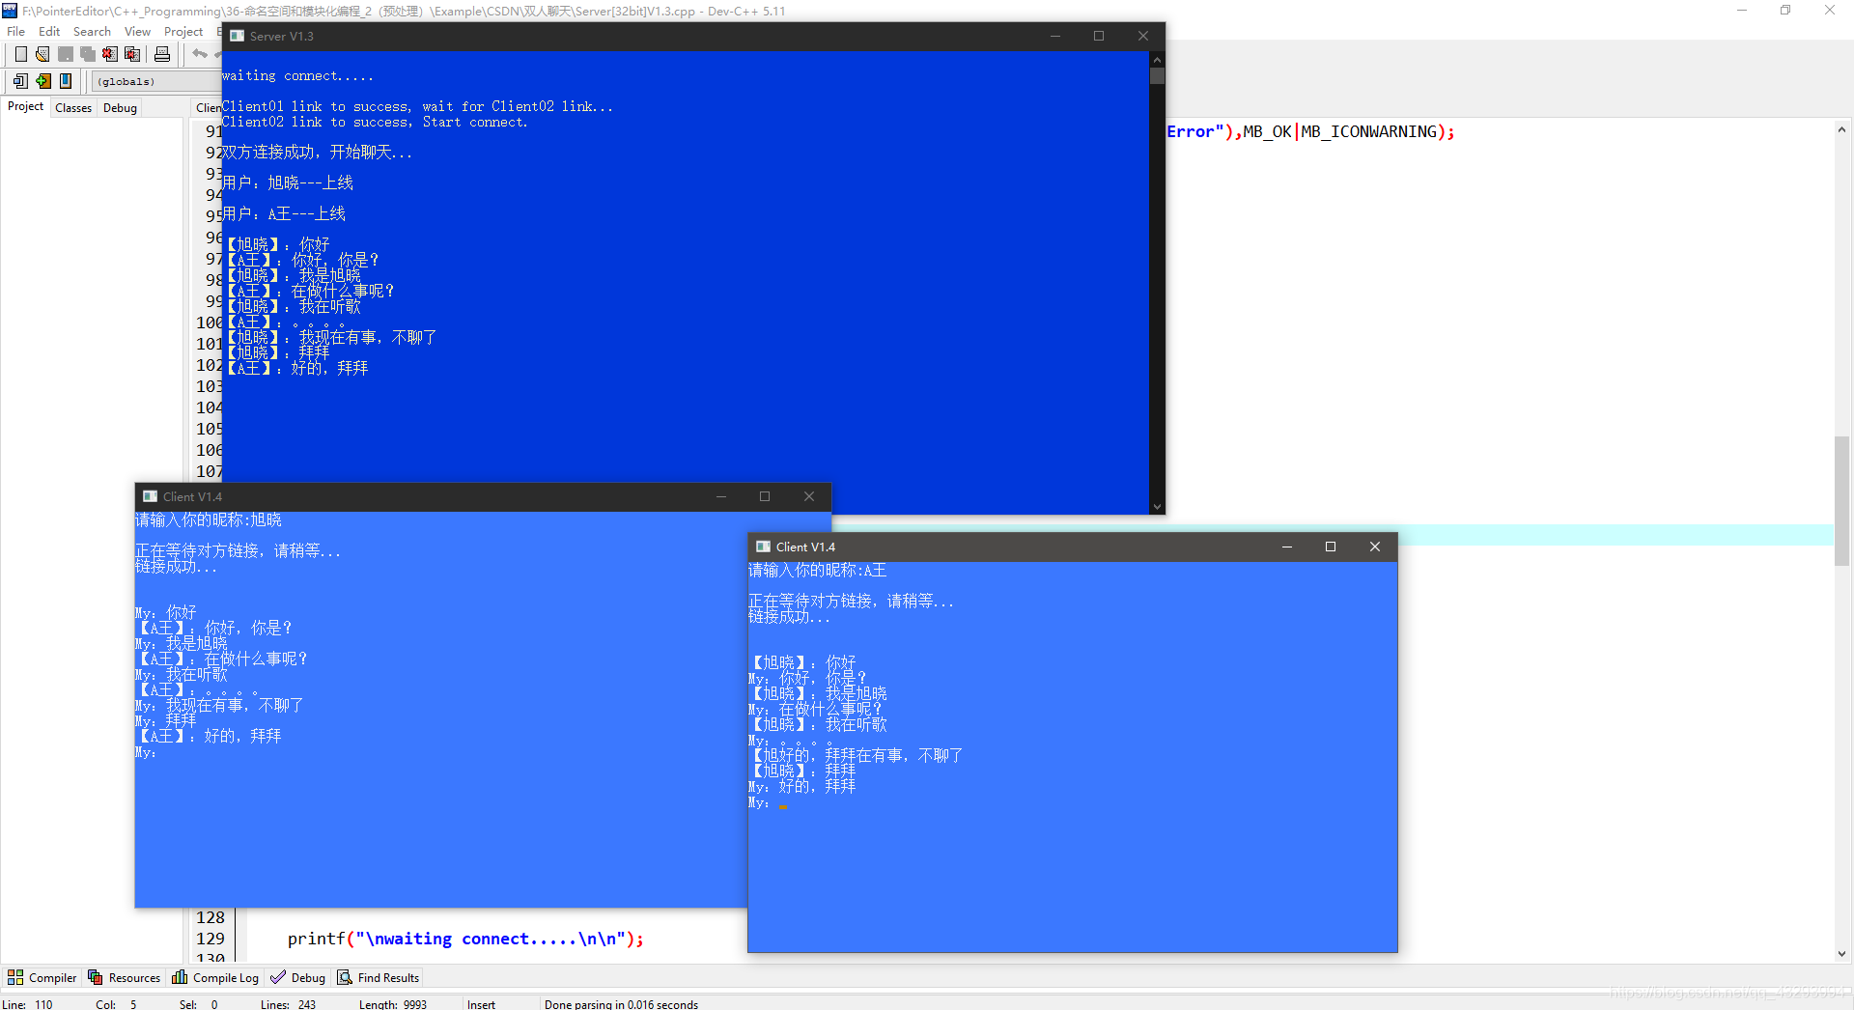Click the New file icon in Dev-C++ toolbar
This screenshot has width=1854, height=1010.
[20, 54]
